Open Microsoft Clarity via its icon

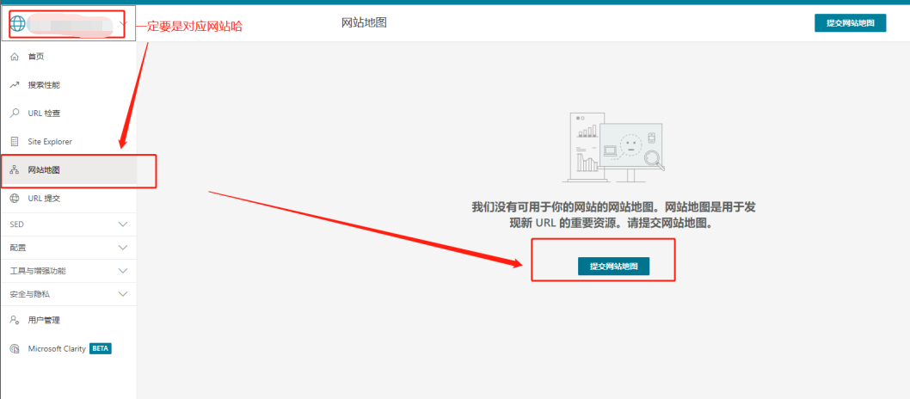click(x=14, y=349)
